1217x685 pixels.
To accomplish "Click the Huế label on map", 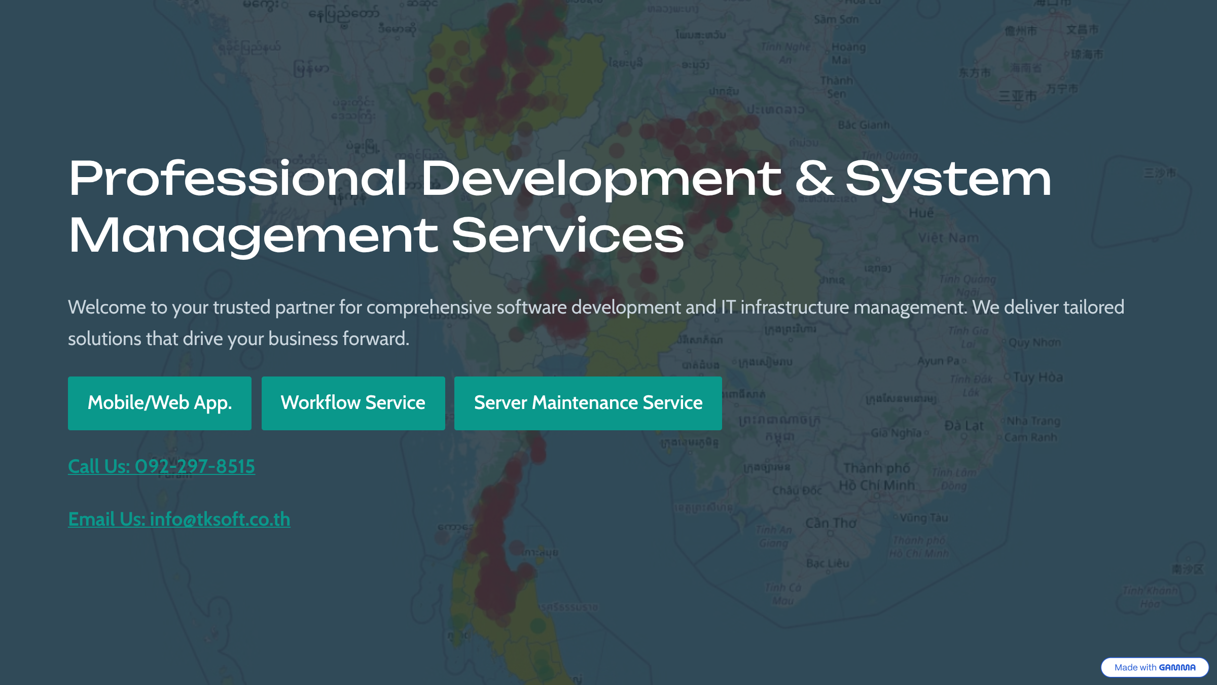I will (x=921, y=213).
